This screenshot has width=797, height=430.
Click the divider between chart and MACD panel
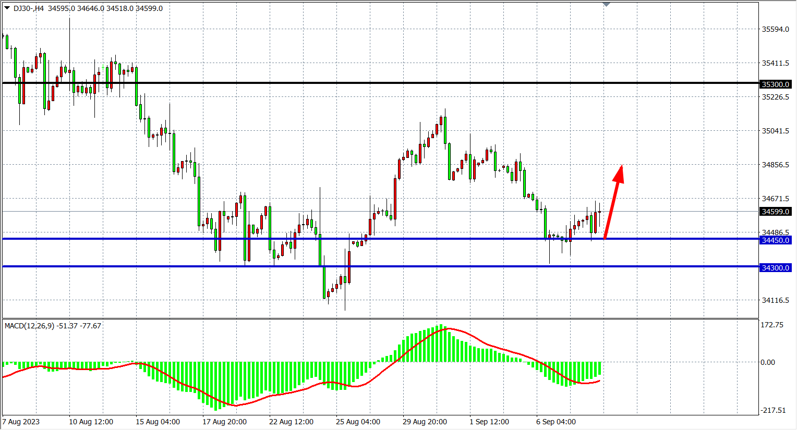[x=380, y=318]
